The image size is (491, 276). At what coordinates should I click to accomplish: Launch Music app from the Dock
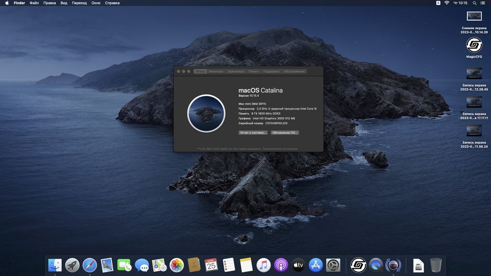[264, 265]
